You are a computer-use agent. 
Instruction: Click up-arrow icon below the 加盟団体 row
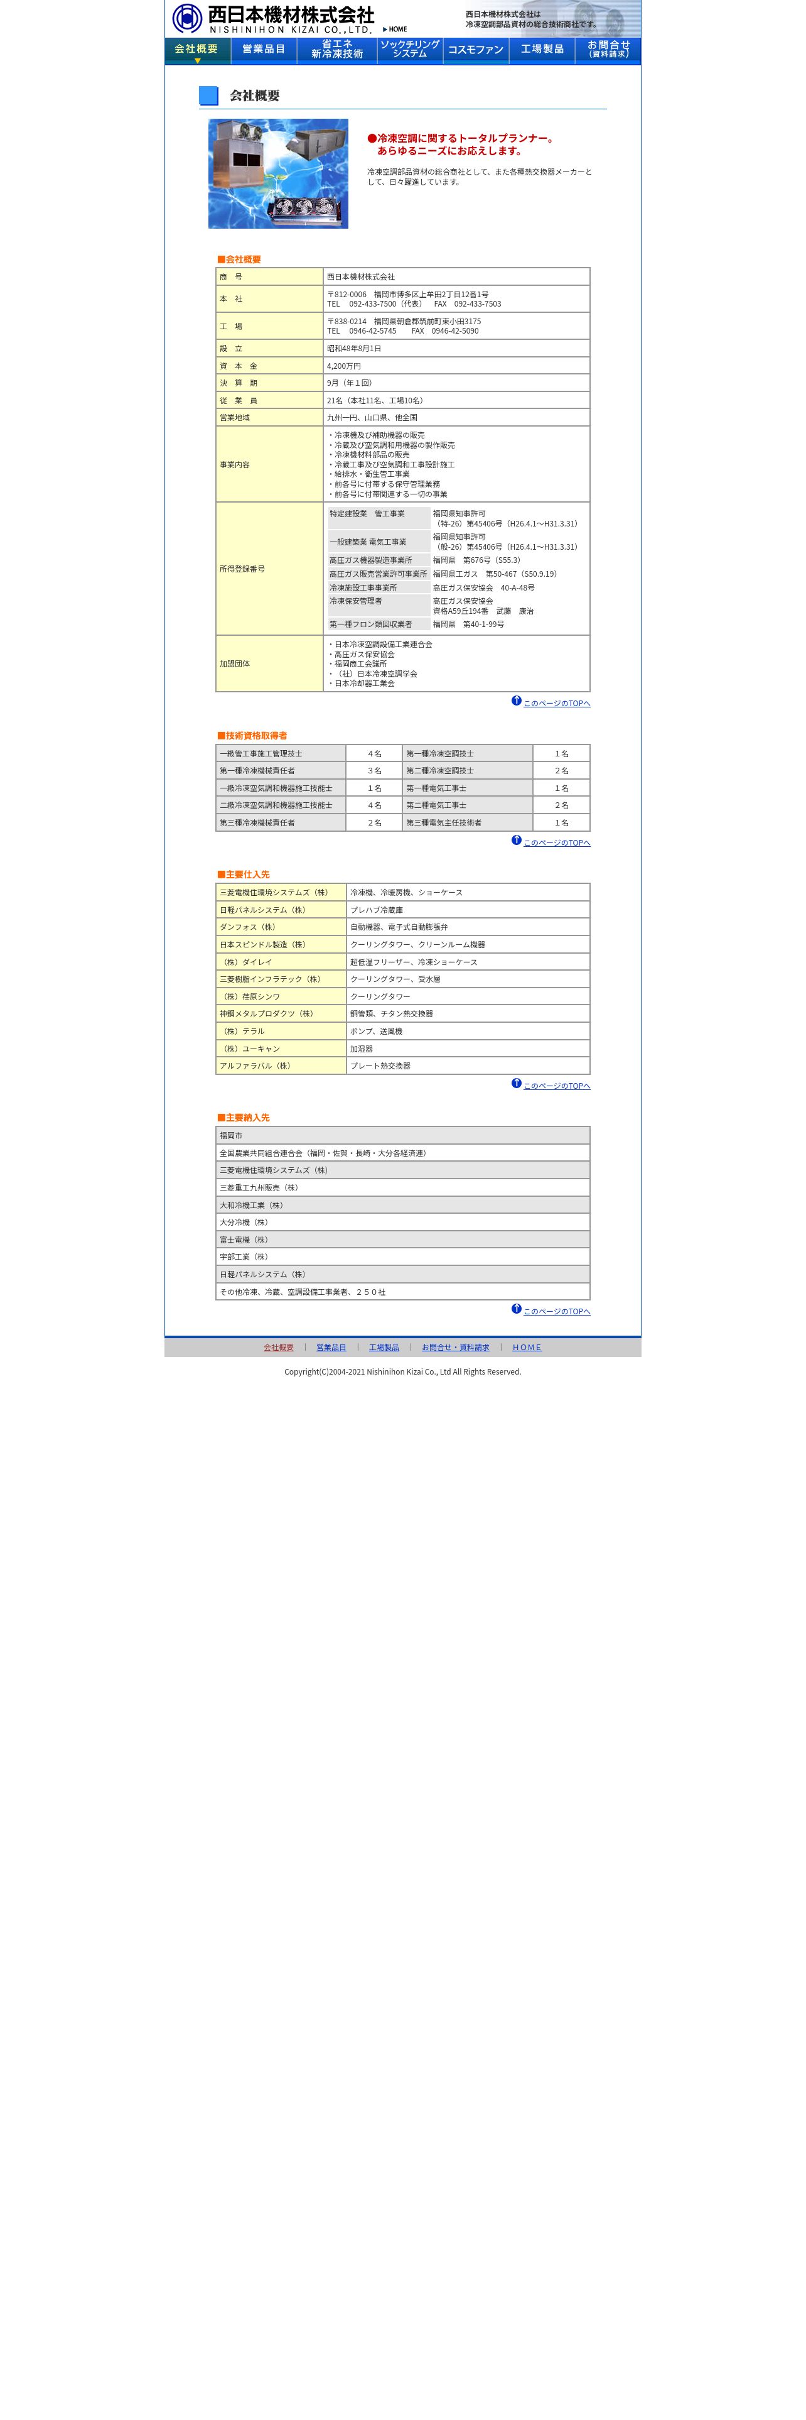pos(516,701)
